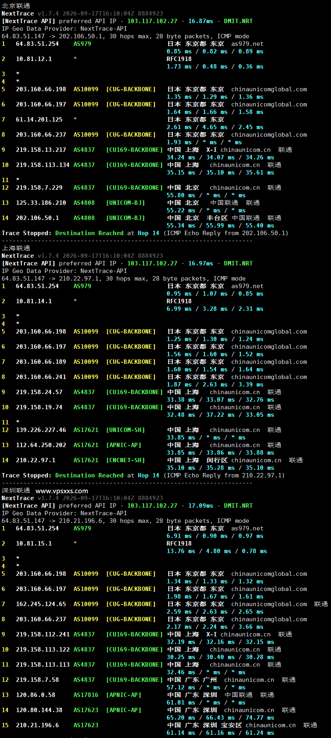Select 广州 location on Shenzhen hop 12
Image resolution: width=331 pixels, height=738 pixels.
click(x=210, y=680)
